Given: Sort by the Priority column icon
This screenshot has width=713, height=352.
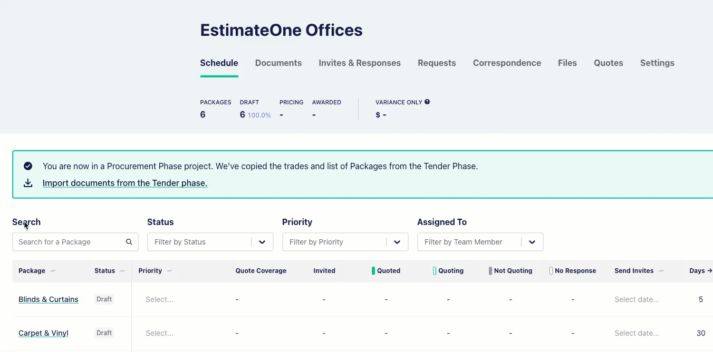Looking at the screenshot, I should tap(169, 271).
